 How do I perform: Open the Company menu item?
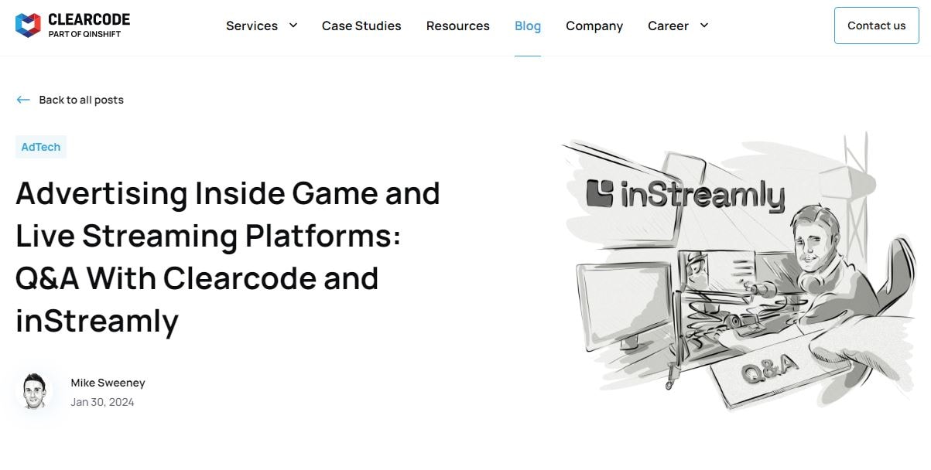594,26
